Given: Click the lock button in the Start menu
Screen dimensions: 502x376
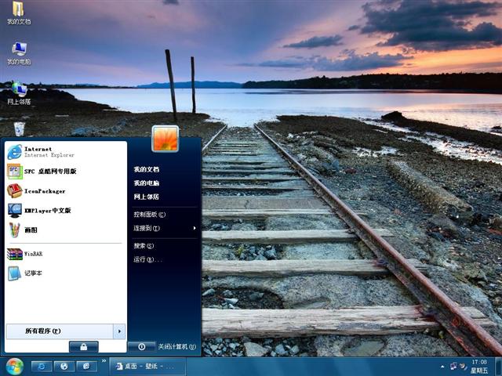Looking at the screenshot, I should (83, 346).
